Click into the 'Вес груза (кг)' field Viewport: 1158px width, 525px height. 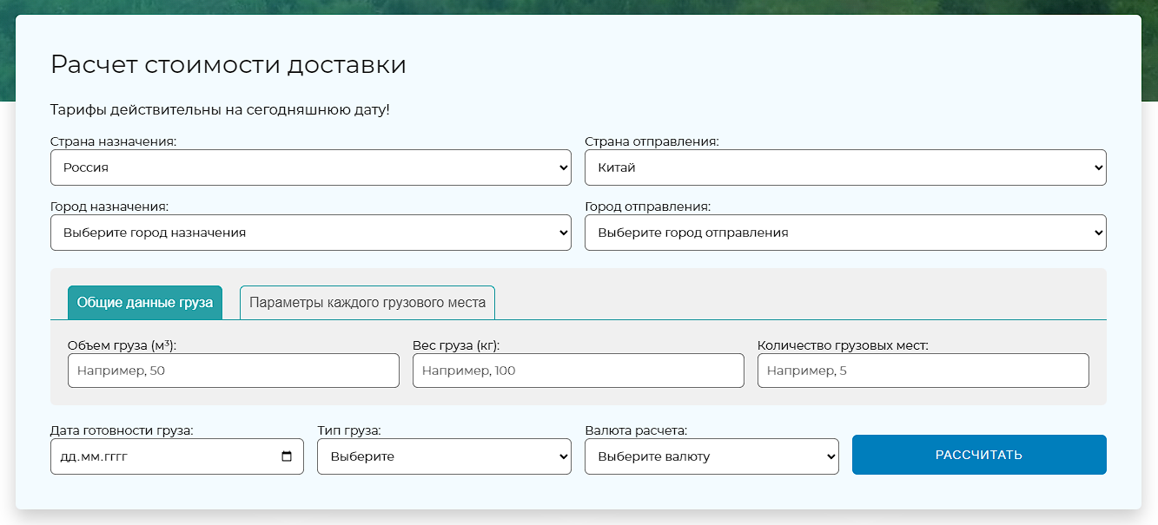pyautogui.click(x=578, y=371)
